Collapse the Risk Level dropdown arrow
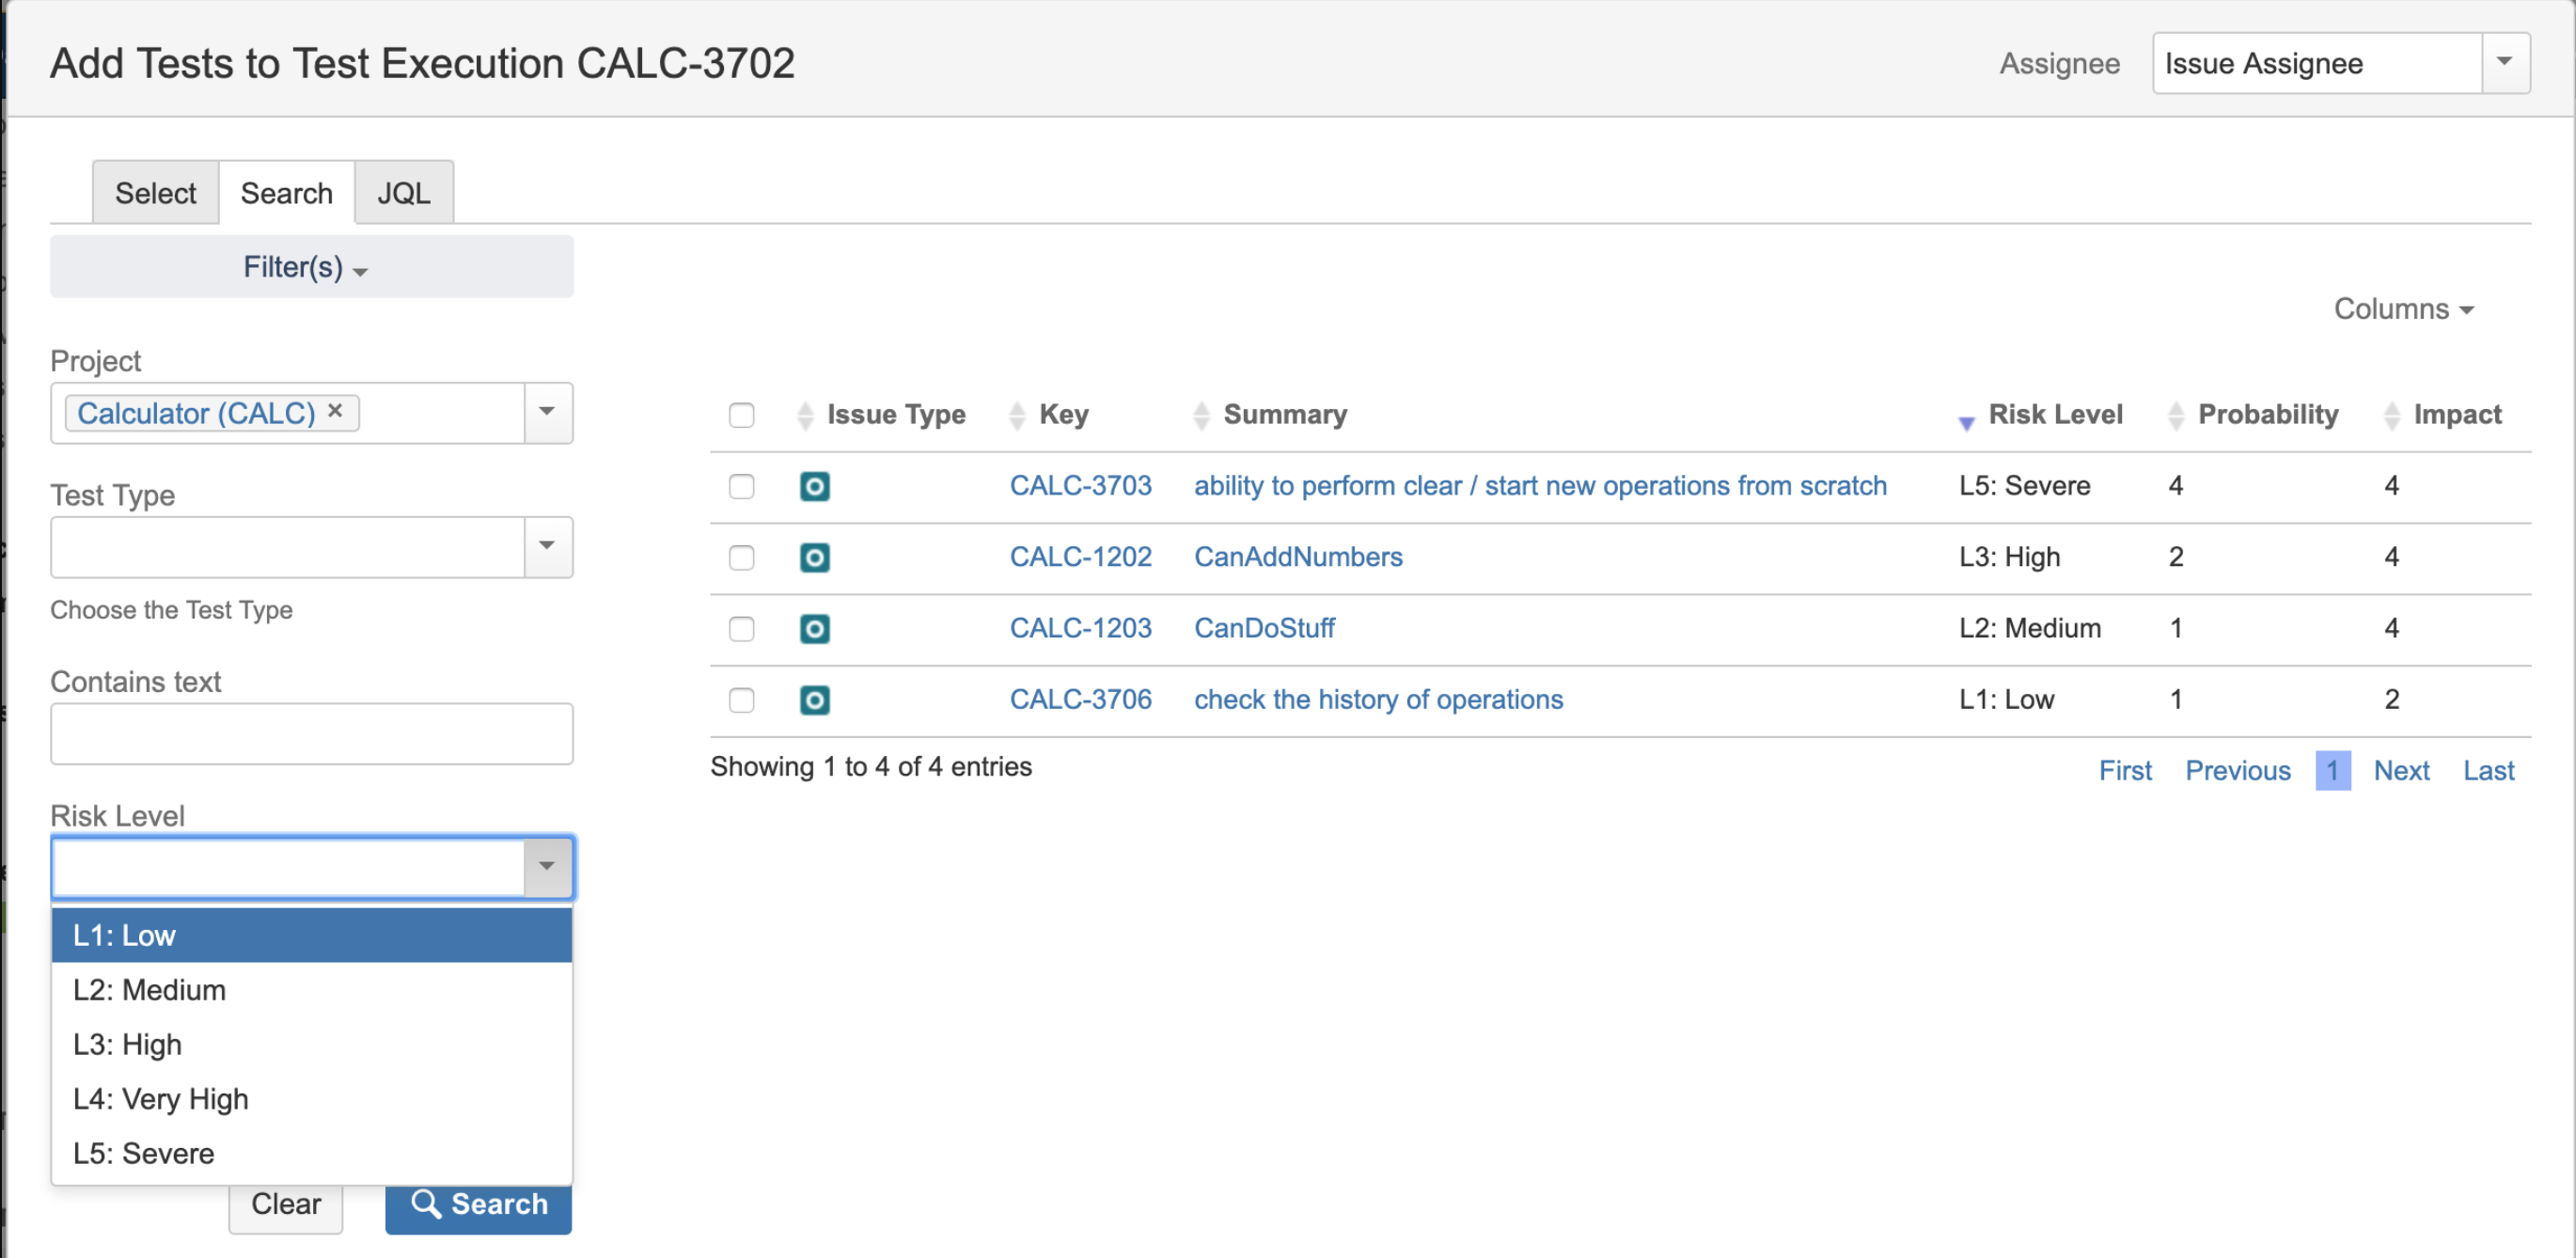The height and width of the screenshot is (1258, 2576). 547,866
